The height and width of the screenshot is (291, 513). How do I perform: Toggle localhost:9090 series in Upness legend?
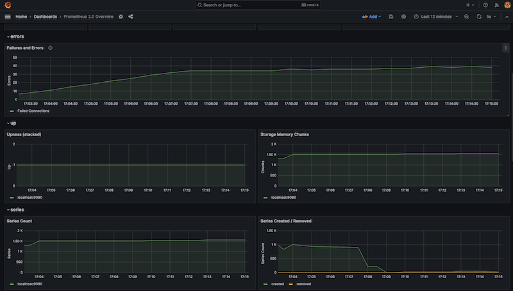pos(29,198)
